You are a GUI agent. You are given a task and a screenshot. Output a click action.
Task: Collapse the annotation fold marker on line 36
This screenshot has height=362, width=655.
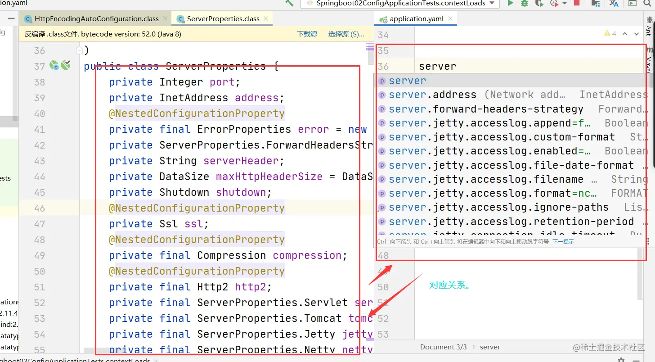[79, 50]
